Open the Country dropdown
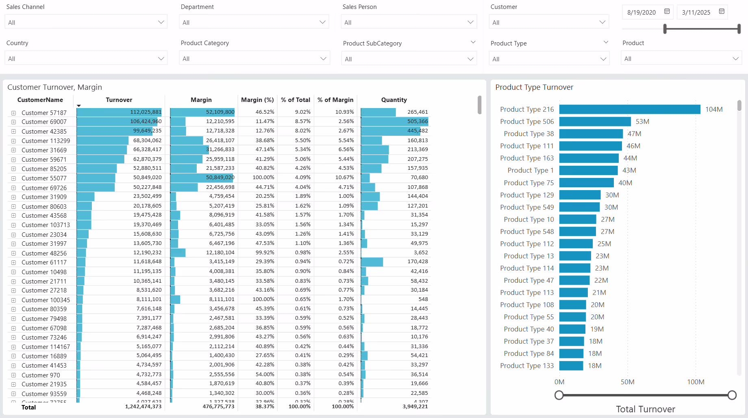Viewport: 748px width, 418px height. click(86, 58)
